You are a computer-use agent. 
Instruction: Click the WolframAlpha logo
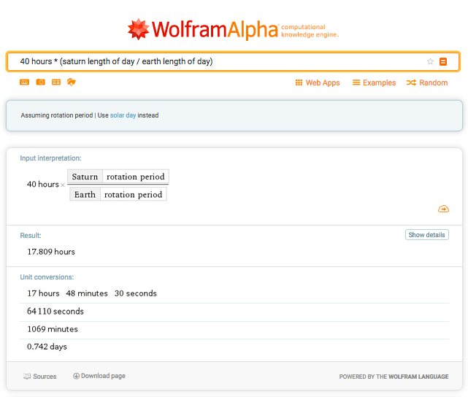click(233, 29)
